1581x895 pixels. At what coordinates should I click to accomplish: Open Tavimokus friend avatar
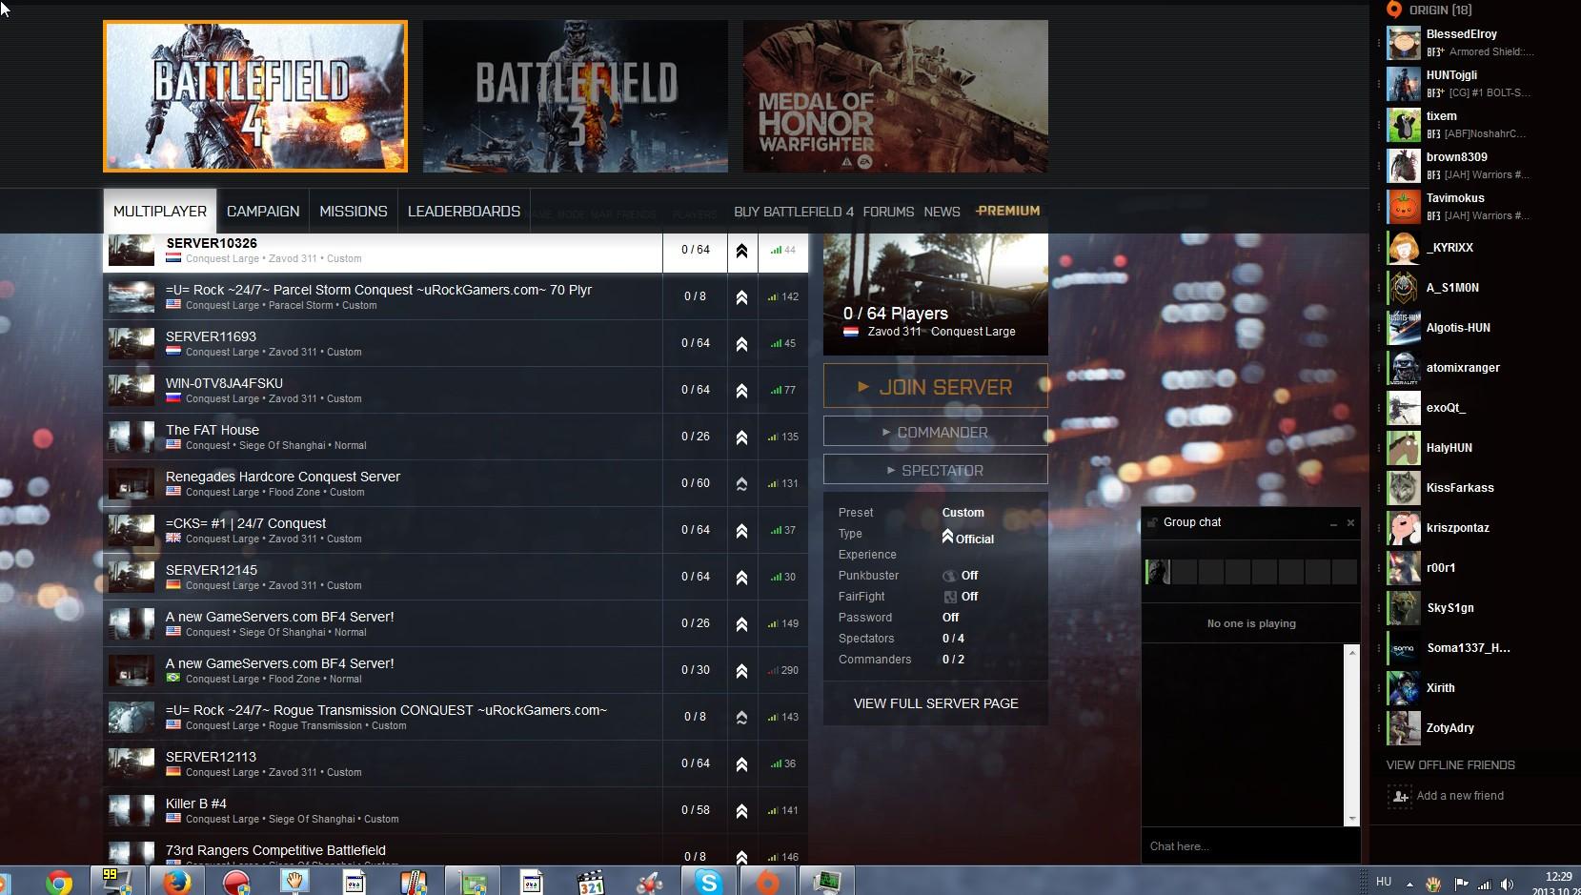1403,207
